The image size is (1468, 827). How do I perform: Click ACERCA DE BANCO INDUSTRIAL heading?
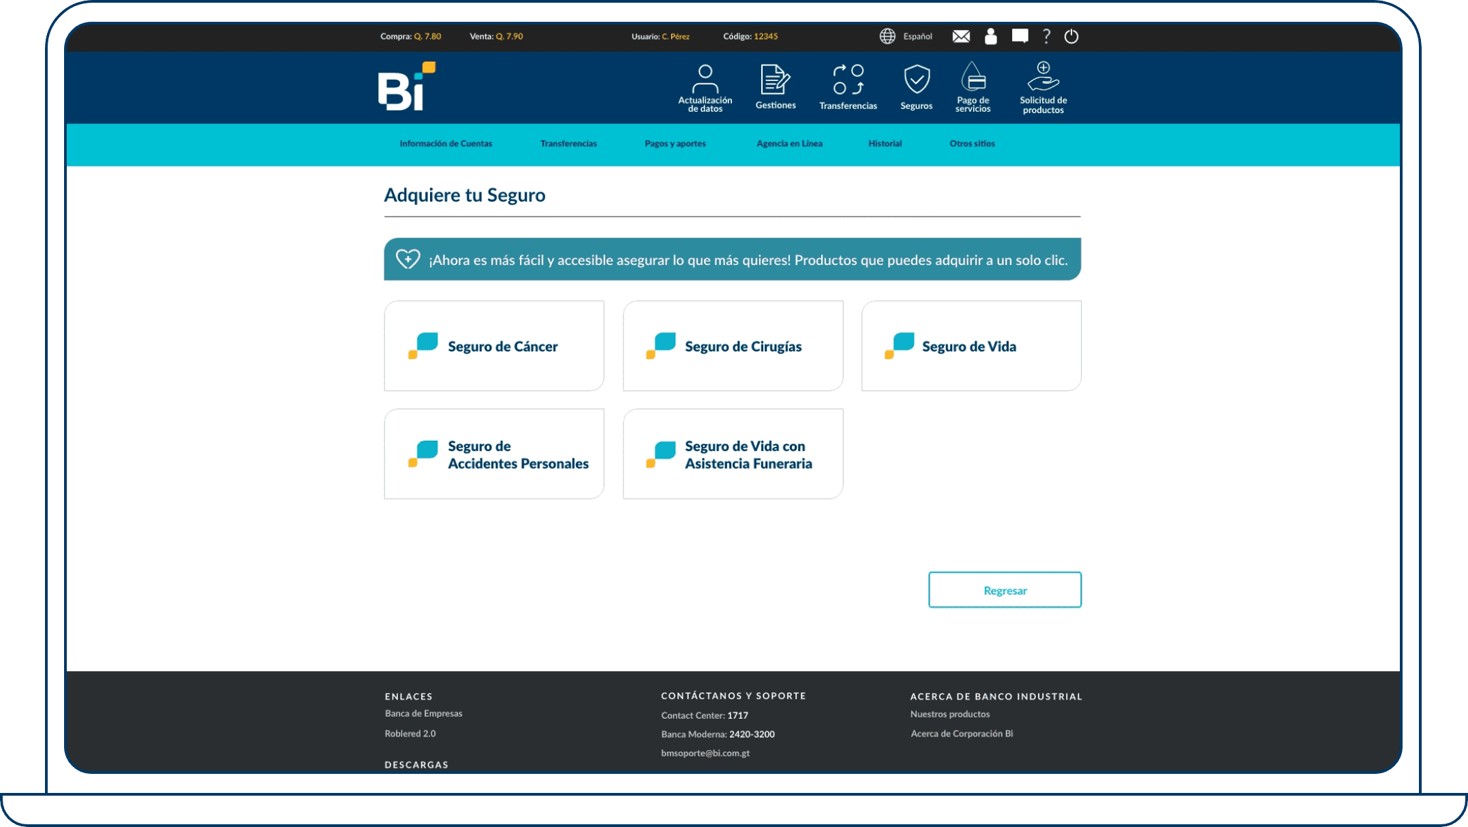(x=996, y=696)
